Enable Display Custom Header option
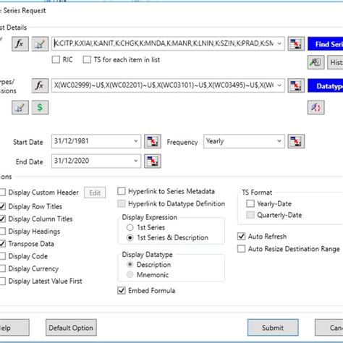 point(2,192)
